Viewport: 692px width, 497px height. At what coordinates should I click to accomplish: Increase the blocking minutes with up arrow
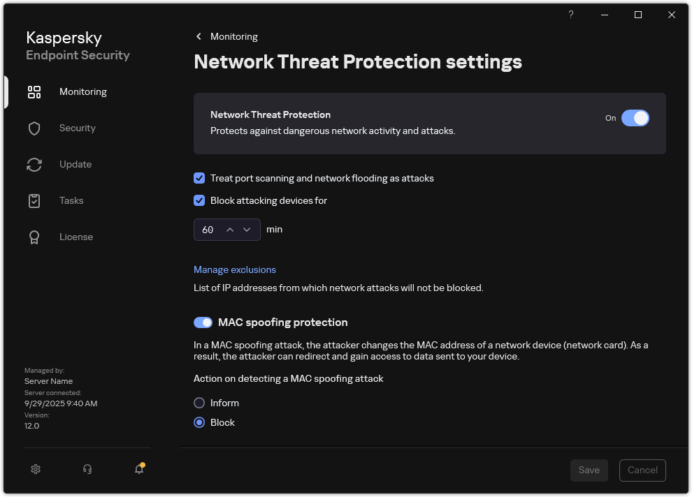click(230, 229)
